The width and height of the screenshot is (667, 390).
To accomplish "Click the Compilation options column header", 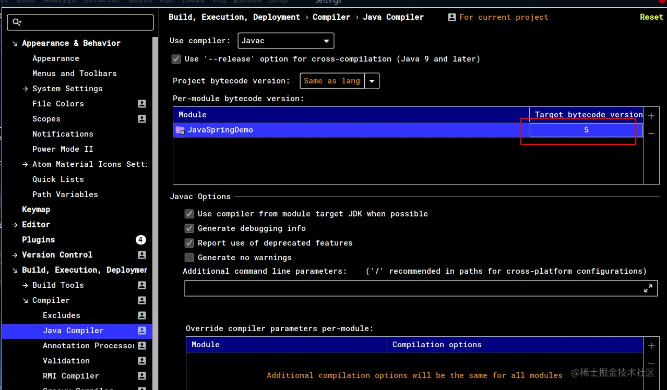I will coord(515,345).
